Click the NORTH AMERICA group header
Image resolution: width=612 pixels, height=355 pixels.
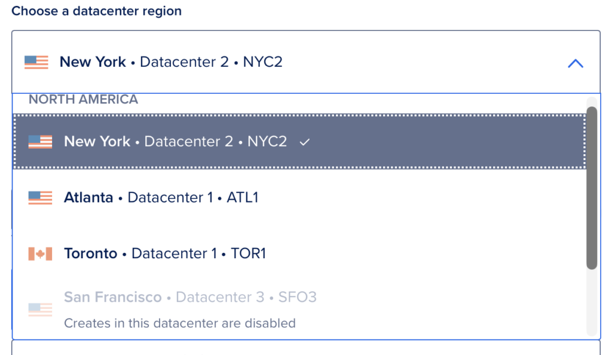(84, 100)
